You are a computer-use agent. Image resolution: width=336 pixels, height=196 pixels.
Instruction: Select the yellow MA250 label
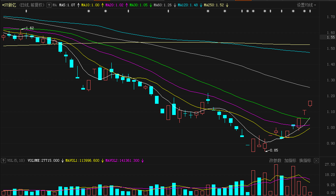pyautogui.click(x=214, y=5)
